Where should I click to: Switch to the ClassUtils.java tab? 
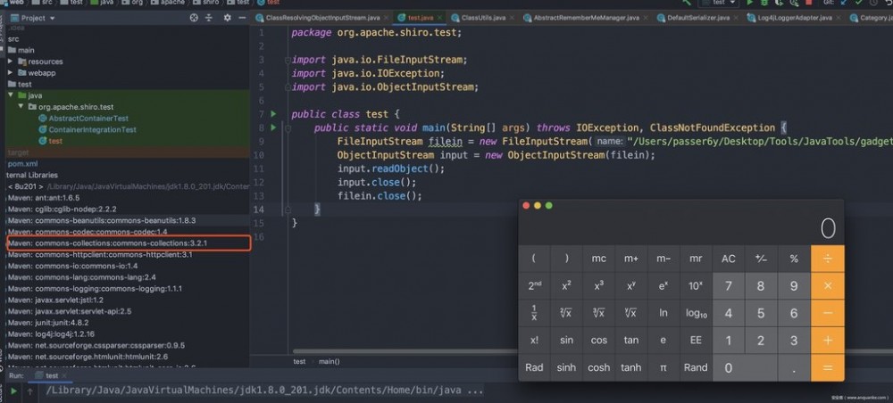coord(483,18)
